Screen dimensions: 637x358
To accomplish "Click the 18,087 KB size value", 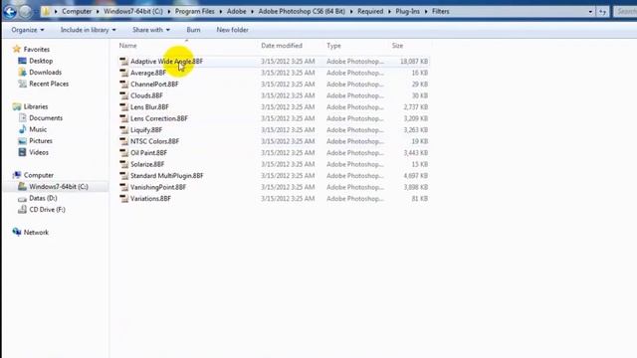I will (414, 62).
